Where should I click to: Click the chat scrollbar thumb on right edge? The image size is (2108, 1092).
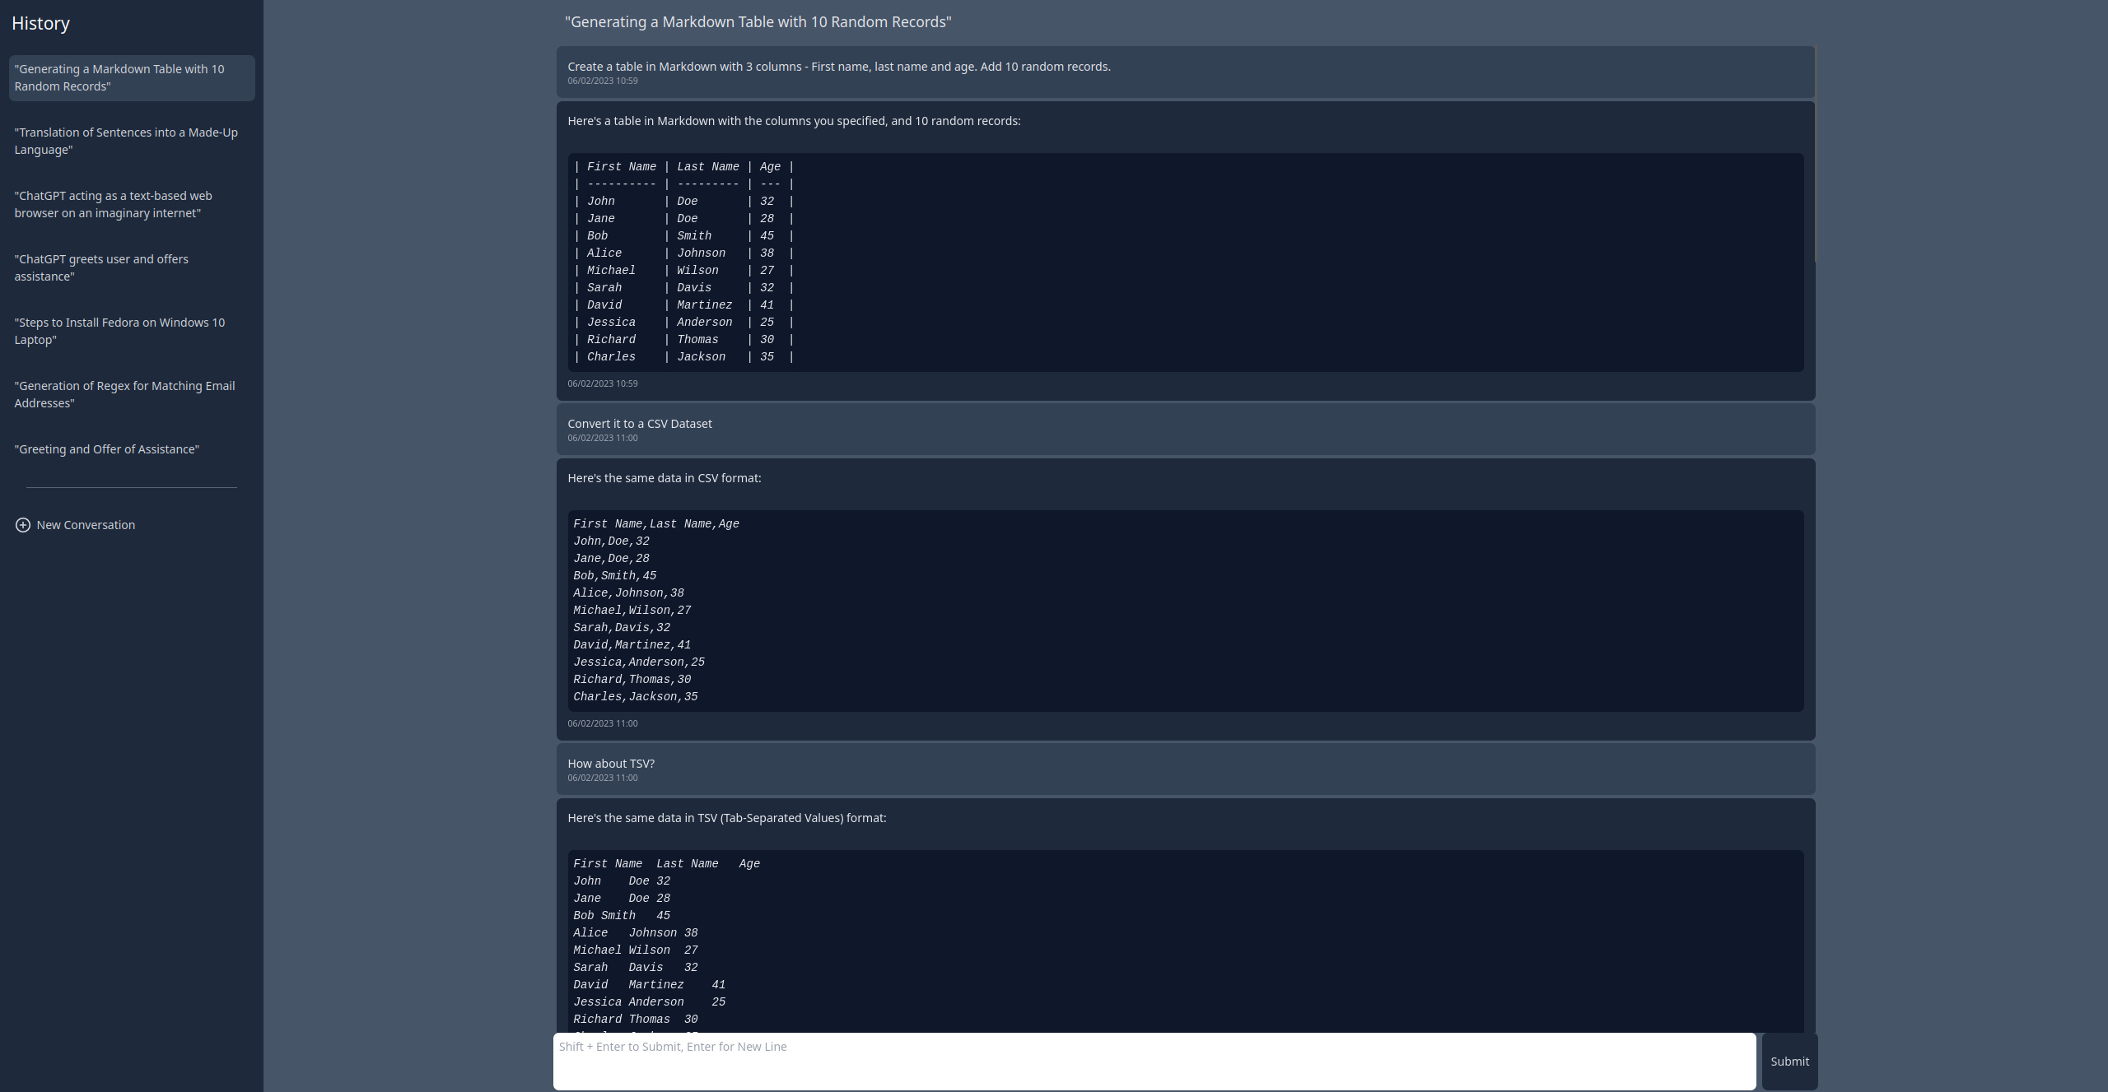(x=1815, y=155)
